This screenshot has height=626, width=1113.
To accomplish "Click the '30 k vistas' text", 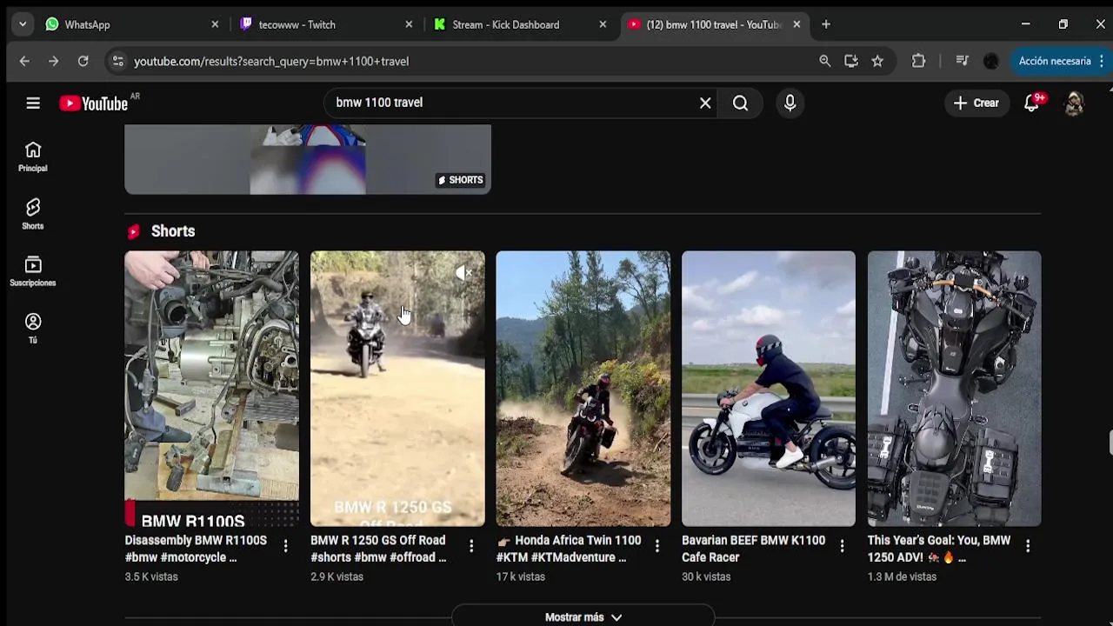I will tap(706, 576).
